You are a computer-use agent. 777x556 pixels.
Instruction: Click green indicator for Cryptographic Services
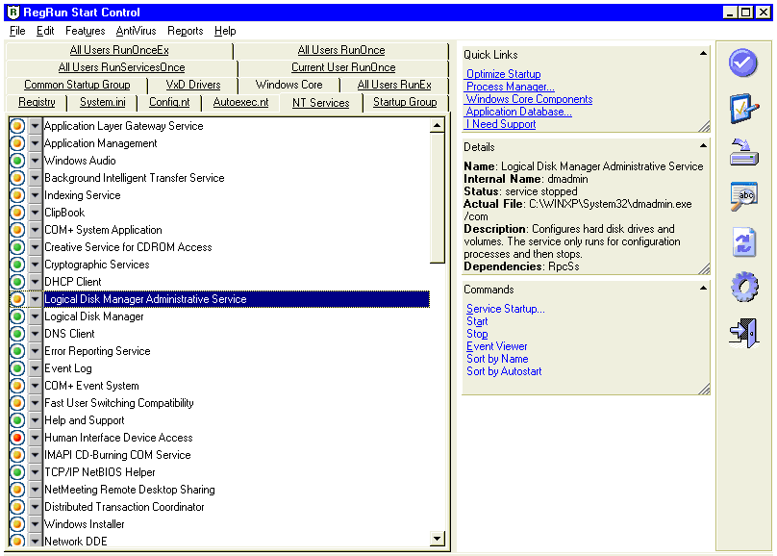[17, 265]
